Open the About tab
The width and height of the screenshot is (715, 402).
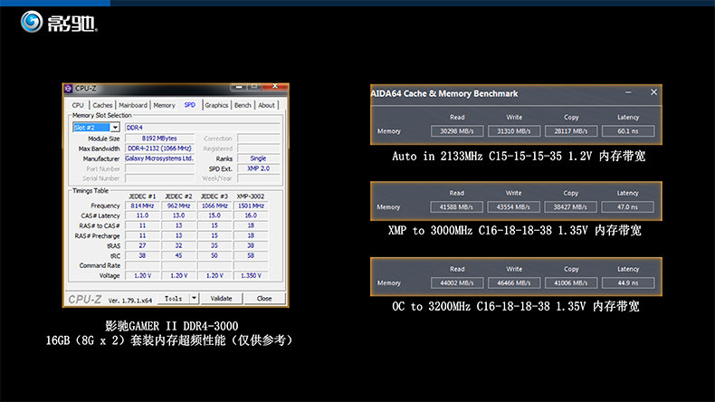[x=266, y=105]
